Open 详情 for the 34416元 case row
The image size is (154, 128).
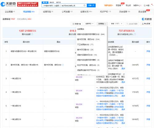click(x=148, y=65)
